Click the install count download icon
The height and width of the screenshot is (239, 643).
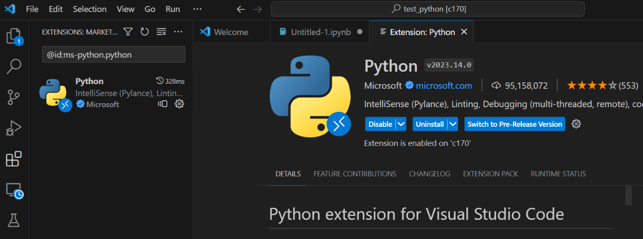496,86
